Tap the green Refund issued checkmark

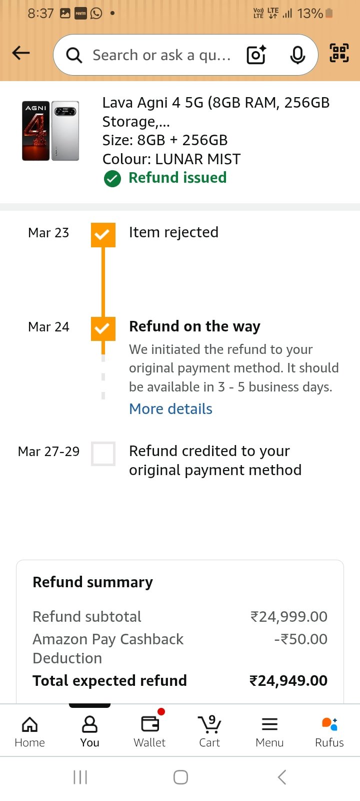click(112, 178)
